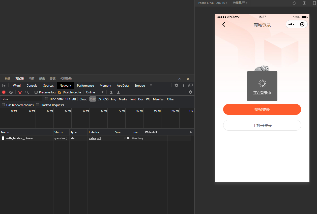Screen dimensions: 317x214
Task: Expand more DevTools tabs with double chevron
Action: click(x=151, y=86)
